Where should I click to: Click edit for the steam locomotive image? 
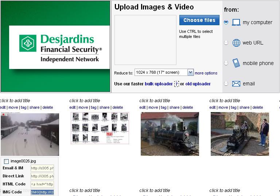click(142, 107)
